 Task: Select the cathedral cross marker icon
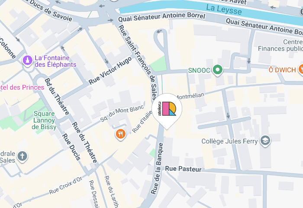pos(23,156)
